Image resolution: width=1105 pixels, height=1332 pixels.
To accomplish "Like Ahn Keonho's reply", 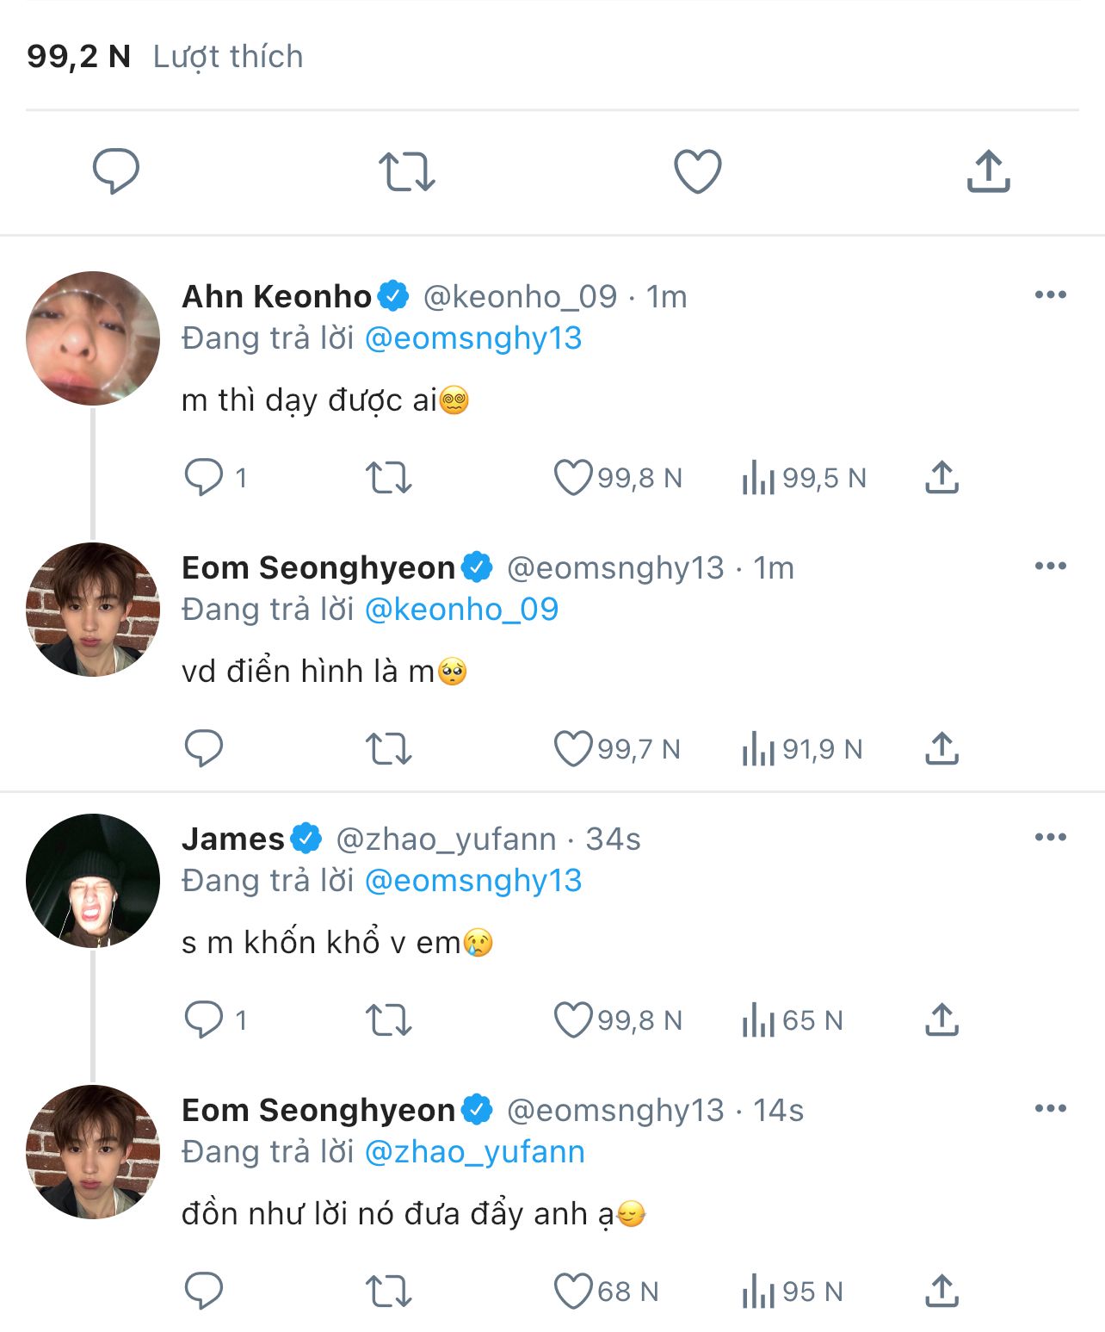I will 572,478.
